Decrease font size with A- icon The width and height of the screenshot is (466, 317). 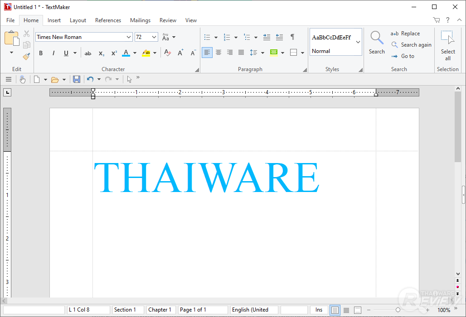(x=193, y=53)
